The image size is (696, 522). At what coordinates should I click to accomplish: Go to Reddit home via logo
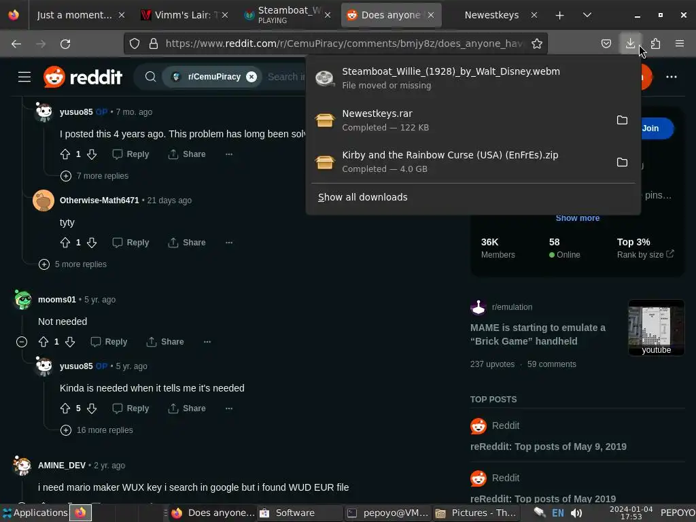click(83, 77)
